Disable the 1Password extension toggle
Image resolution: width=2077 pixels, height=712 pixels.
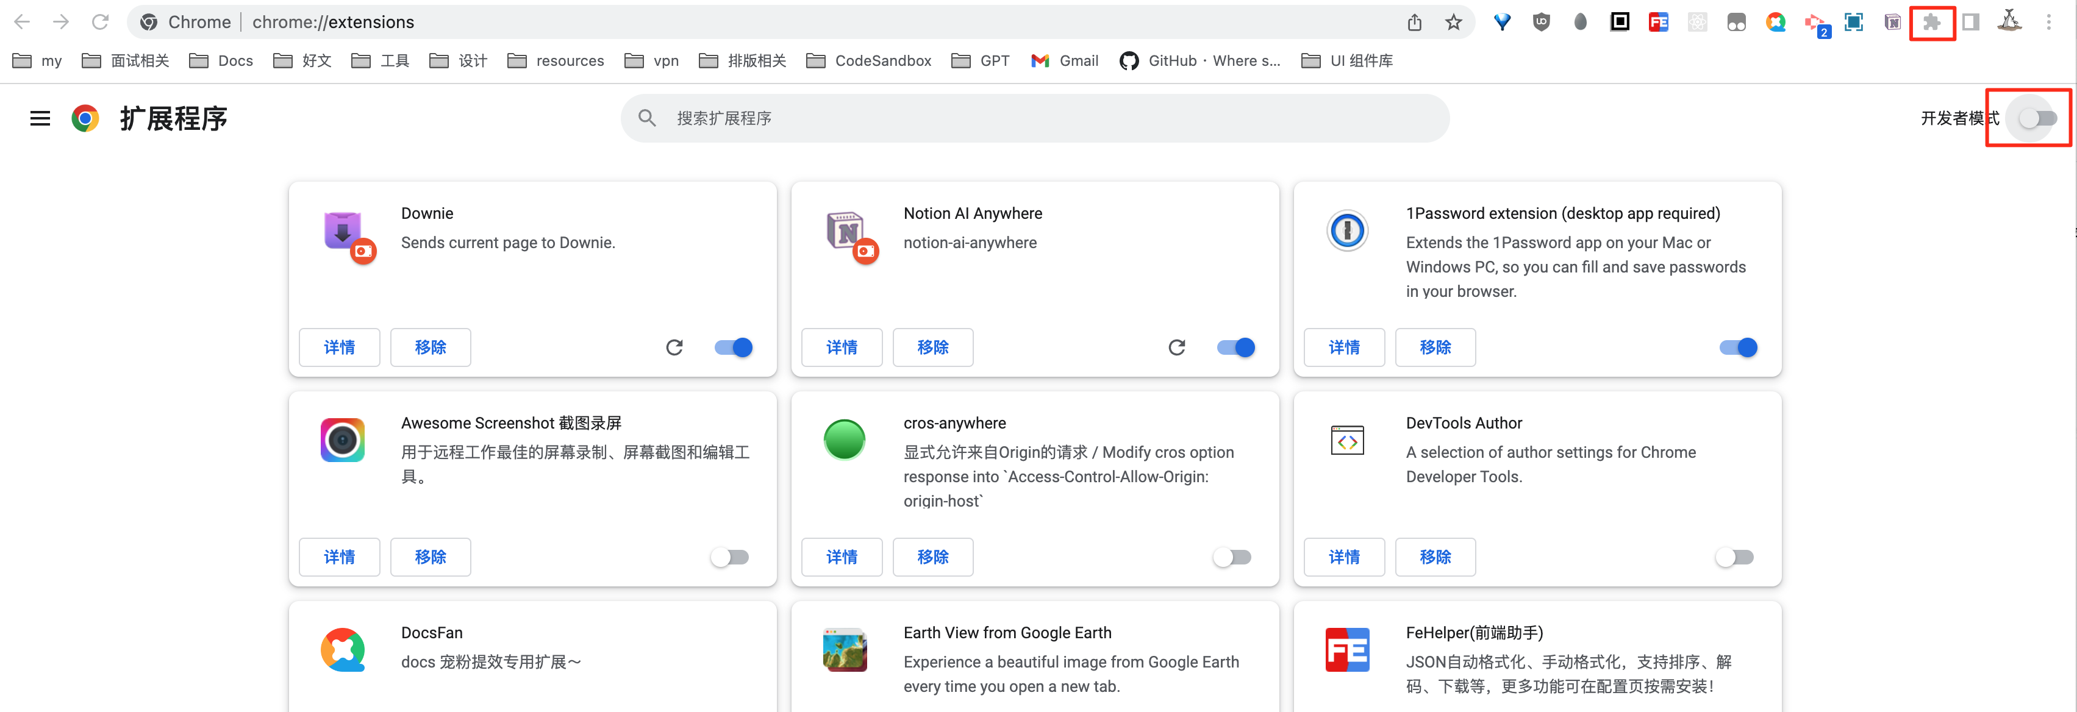[1737, 347]
